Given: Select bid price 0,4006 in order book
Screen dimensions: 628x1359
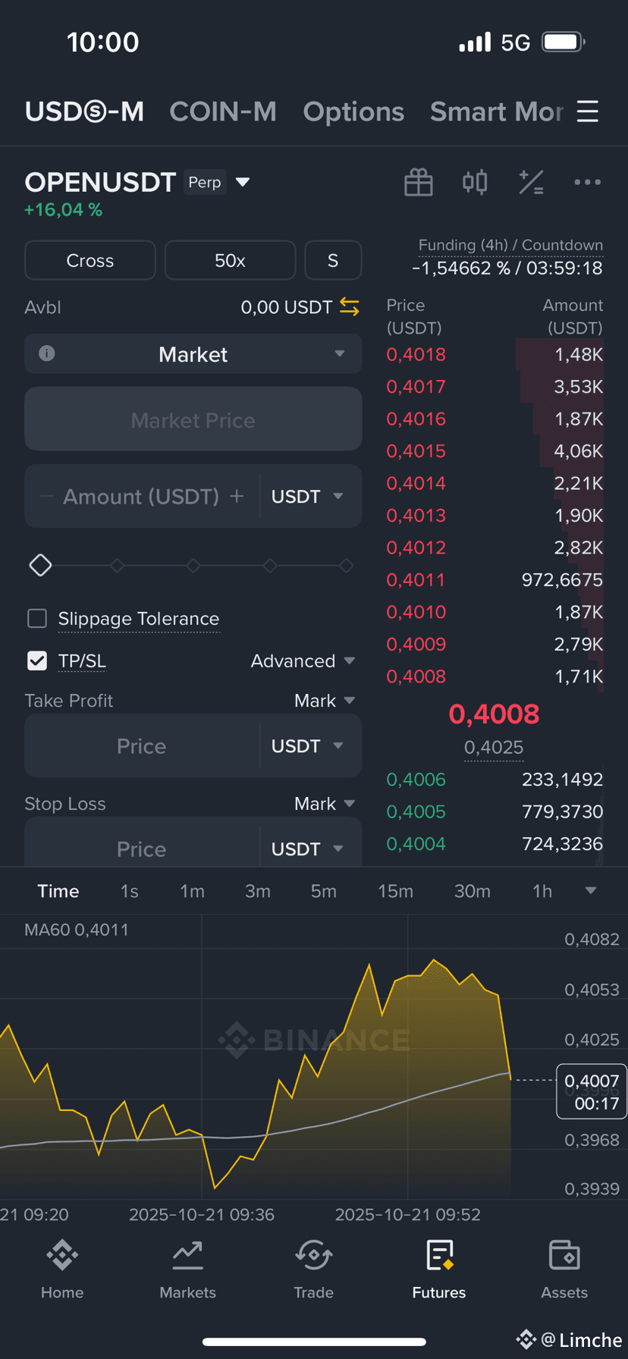Looking at the screenshot, I should 416,779.
